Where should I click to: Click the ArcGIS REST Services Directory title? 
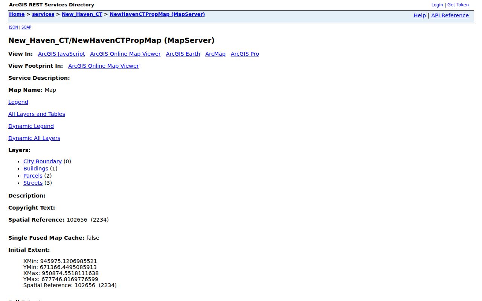click(x=52, y=5)
